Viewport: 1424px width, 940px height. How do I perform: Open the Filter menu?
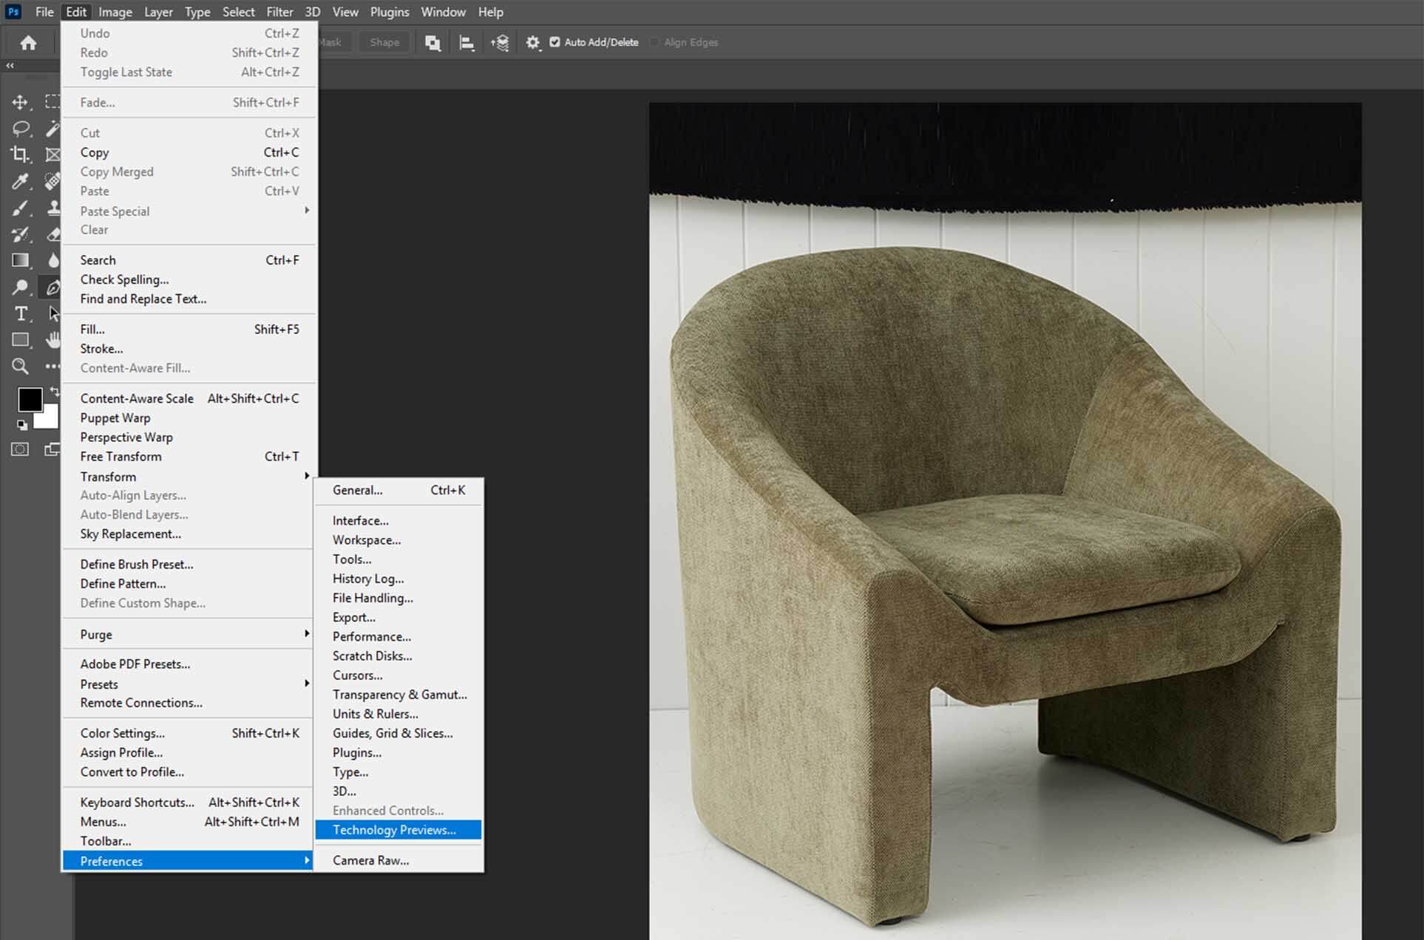point(279,12)
